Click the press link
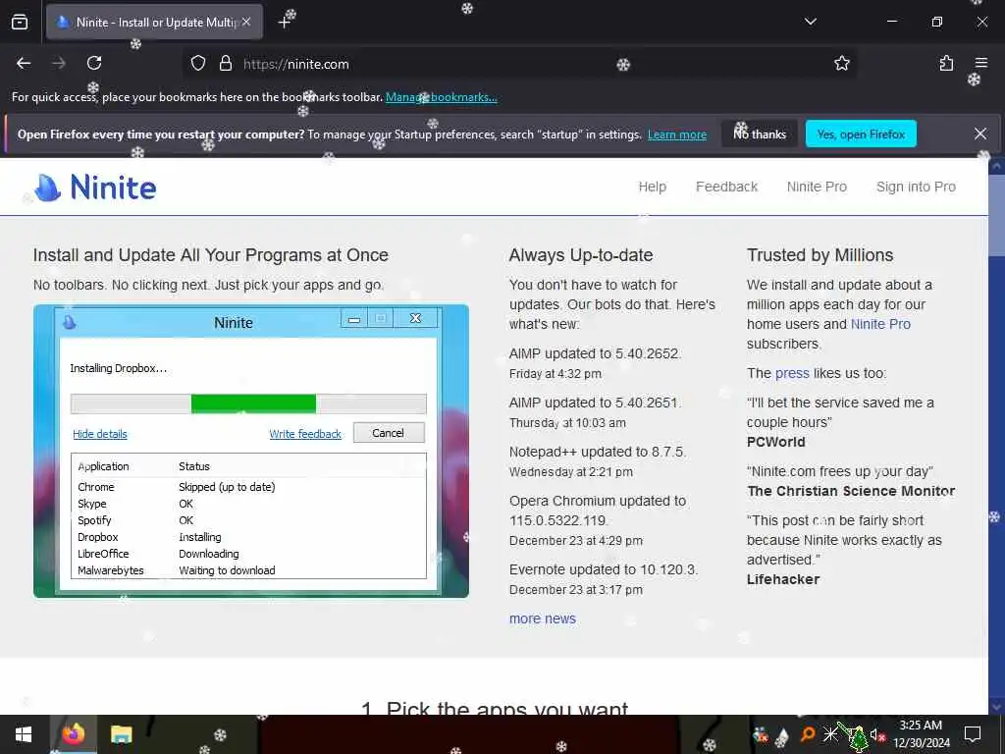This screenshot has height=754, width=1005. pos(792,373)
